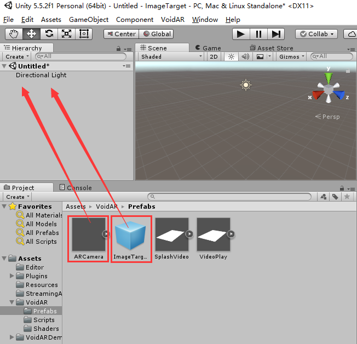Switch to the Game tab

point(208,48)
